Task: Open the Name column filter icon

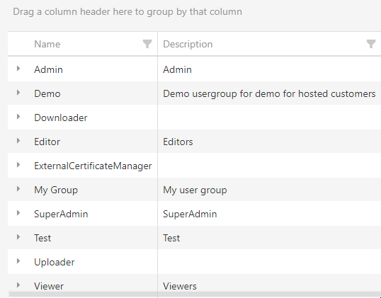Action: point(147,44)
